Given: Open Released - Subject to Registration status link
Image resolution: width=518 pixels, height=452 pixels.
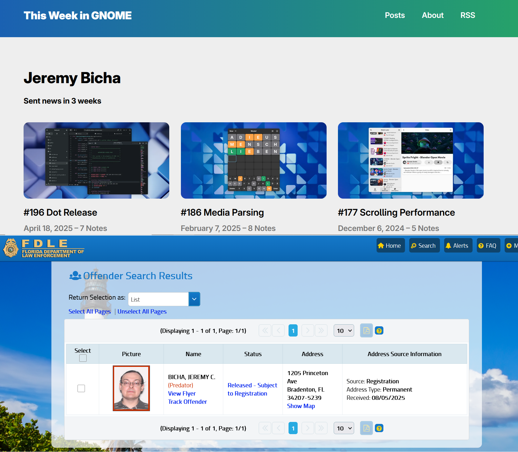Looking at the screenshot, I should pyautogui.click(x=252, y=389).
